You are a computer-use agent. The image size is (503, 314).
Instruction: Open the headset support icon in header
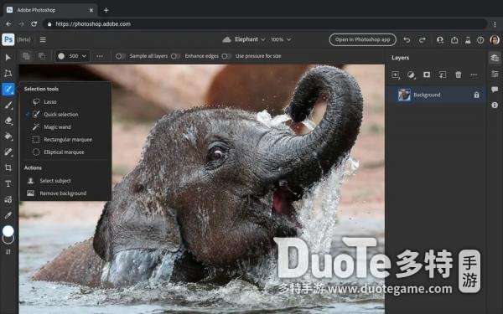(x=440, y=40)
